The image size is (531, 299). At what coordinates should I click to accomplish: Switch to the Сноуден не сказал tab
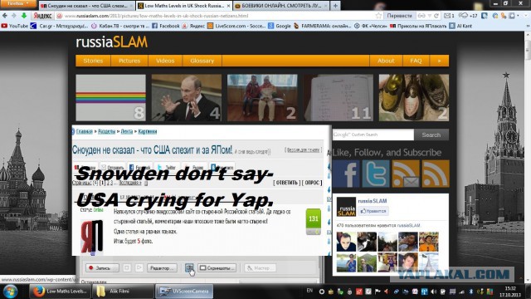coord(87,6)
